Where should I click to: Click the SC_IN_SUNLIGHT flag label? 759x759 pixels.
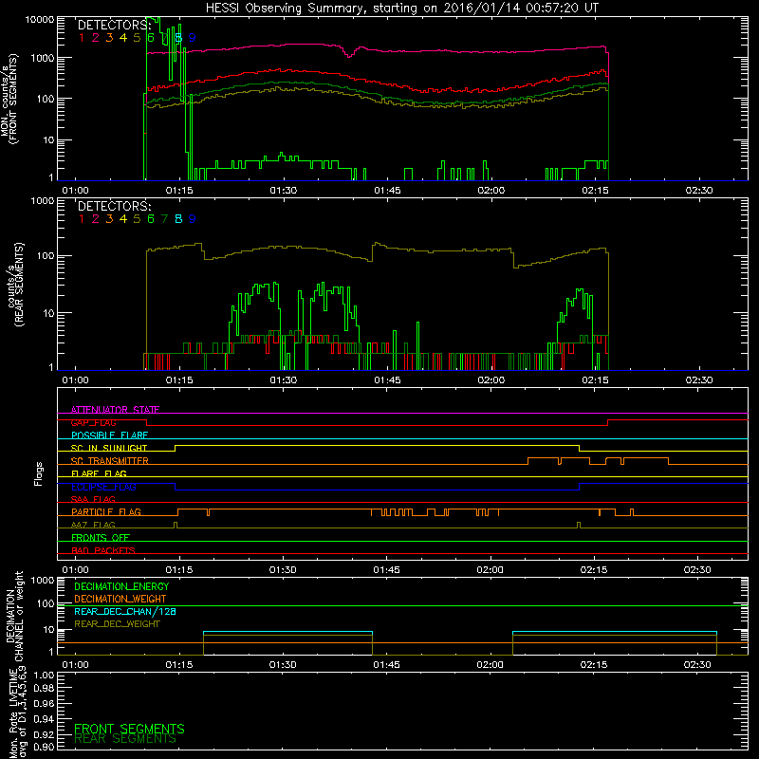109,448
